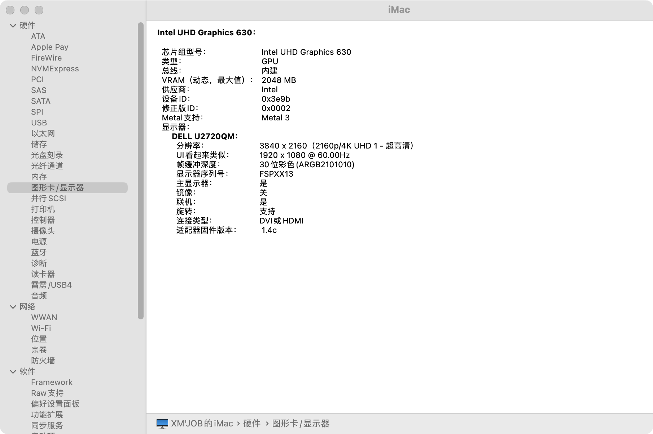653x434 pixels.
Task: Click the revision ID 0x0002 value
Action: 276,108
